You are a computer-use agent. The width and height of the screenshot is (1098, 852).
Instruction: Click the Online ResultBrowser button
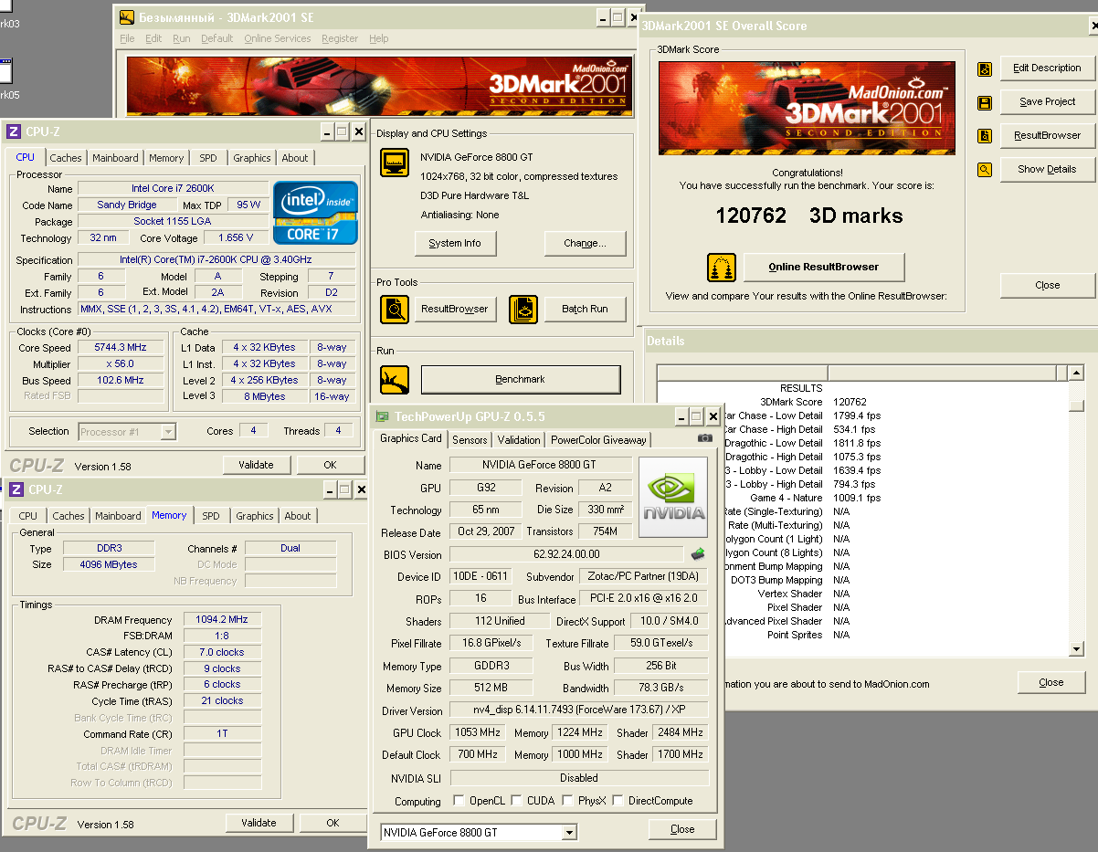coord(823,267)
